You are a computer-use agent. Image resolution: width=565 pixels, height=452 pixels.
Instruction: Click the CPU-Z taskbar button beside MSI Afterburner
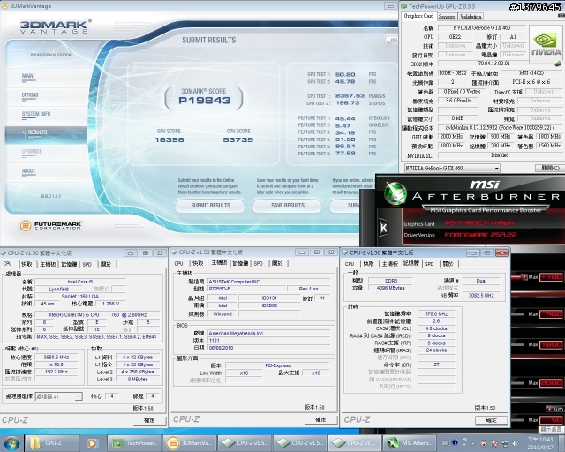click(355, 443)
